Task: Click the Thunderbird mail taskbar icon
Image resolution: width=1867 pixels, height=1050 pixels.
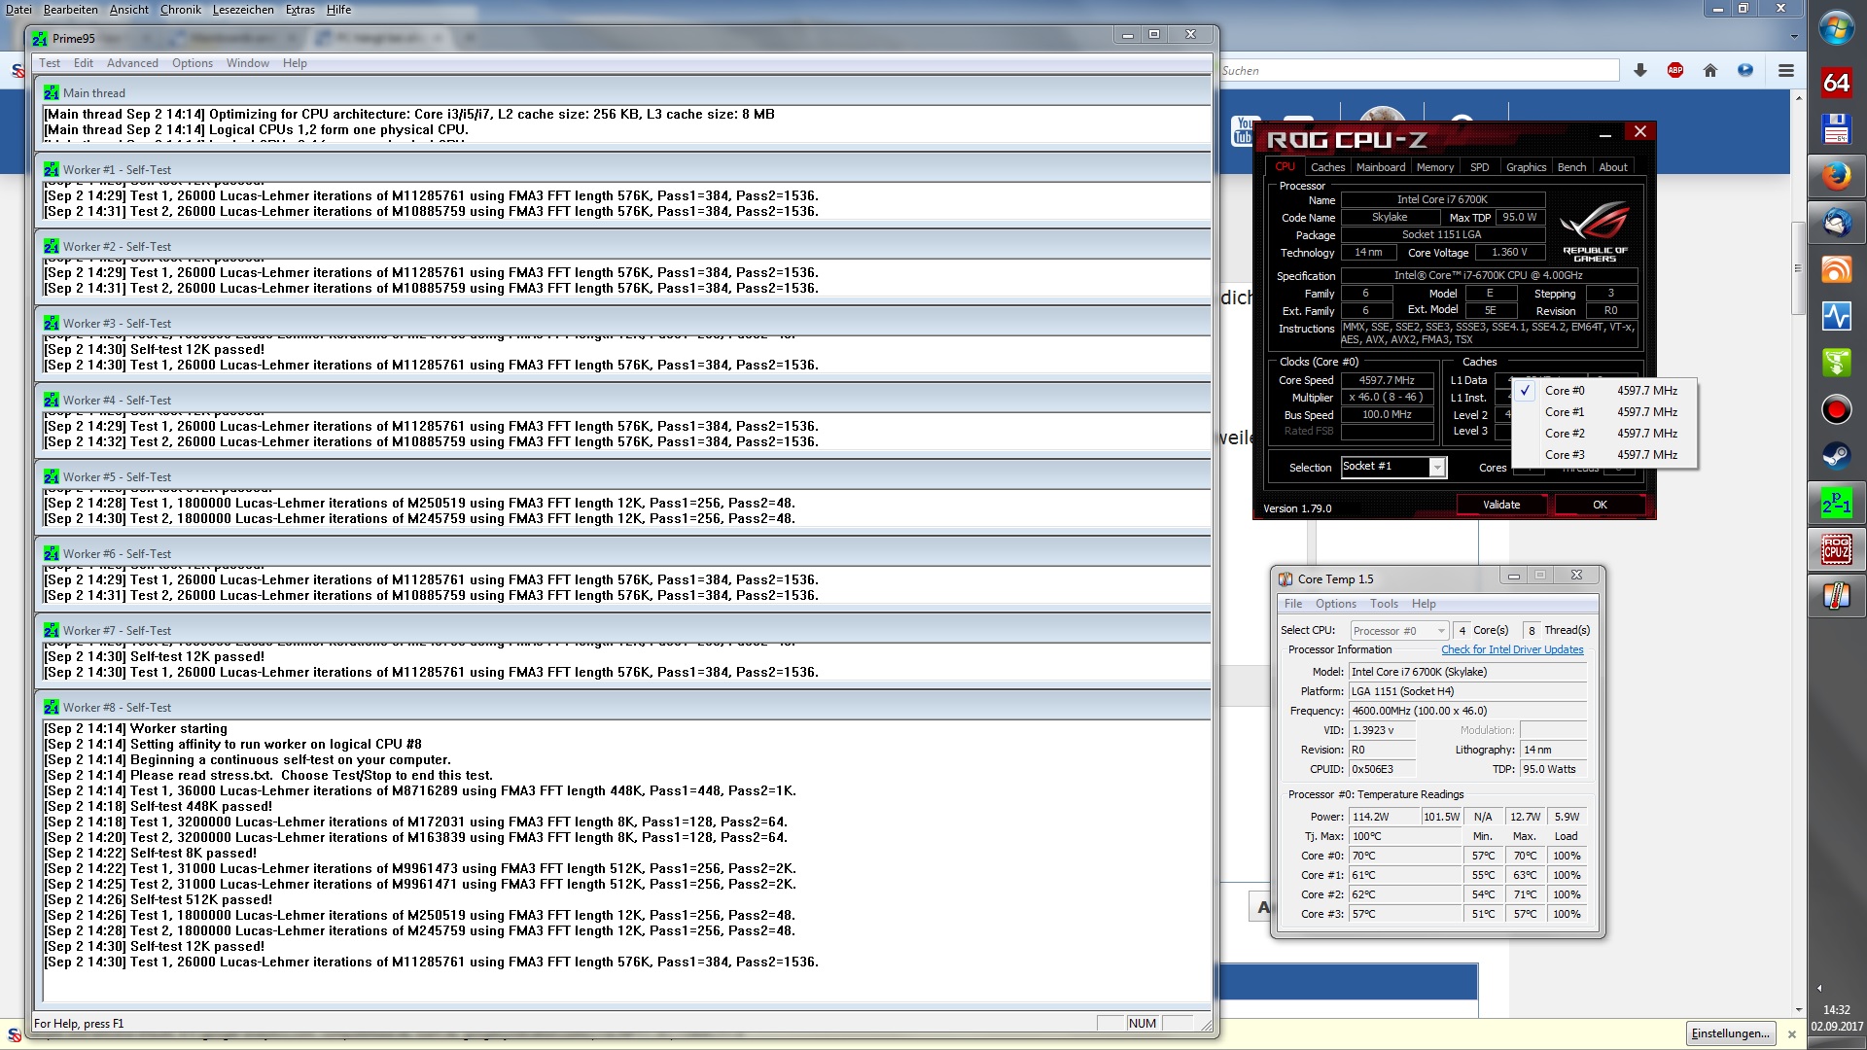Action: coord(1836,223)
